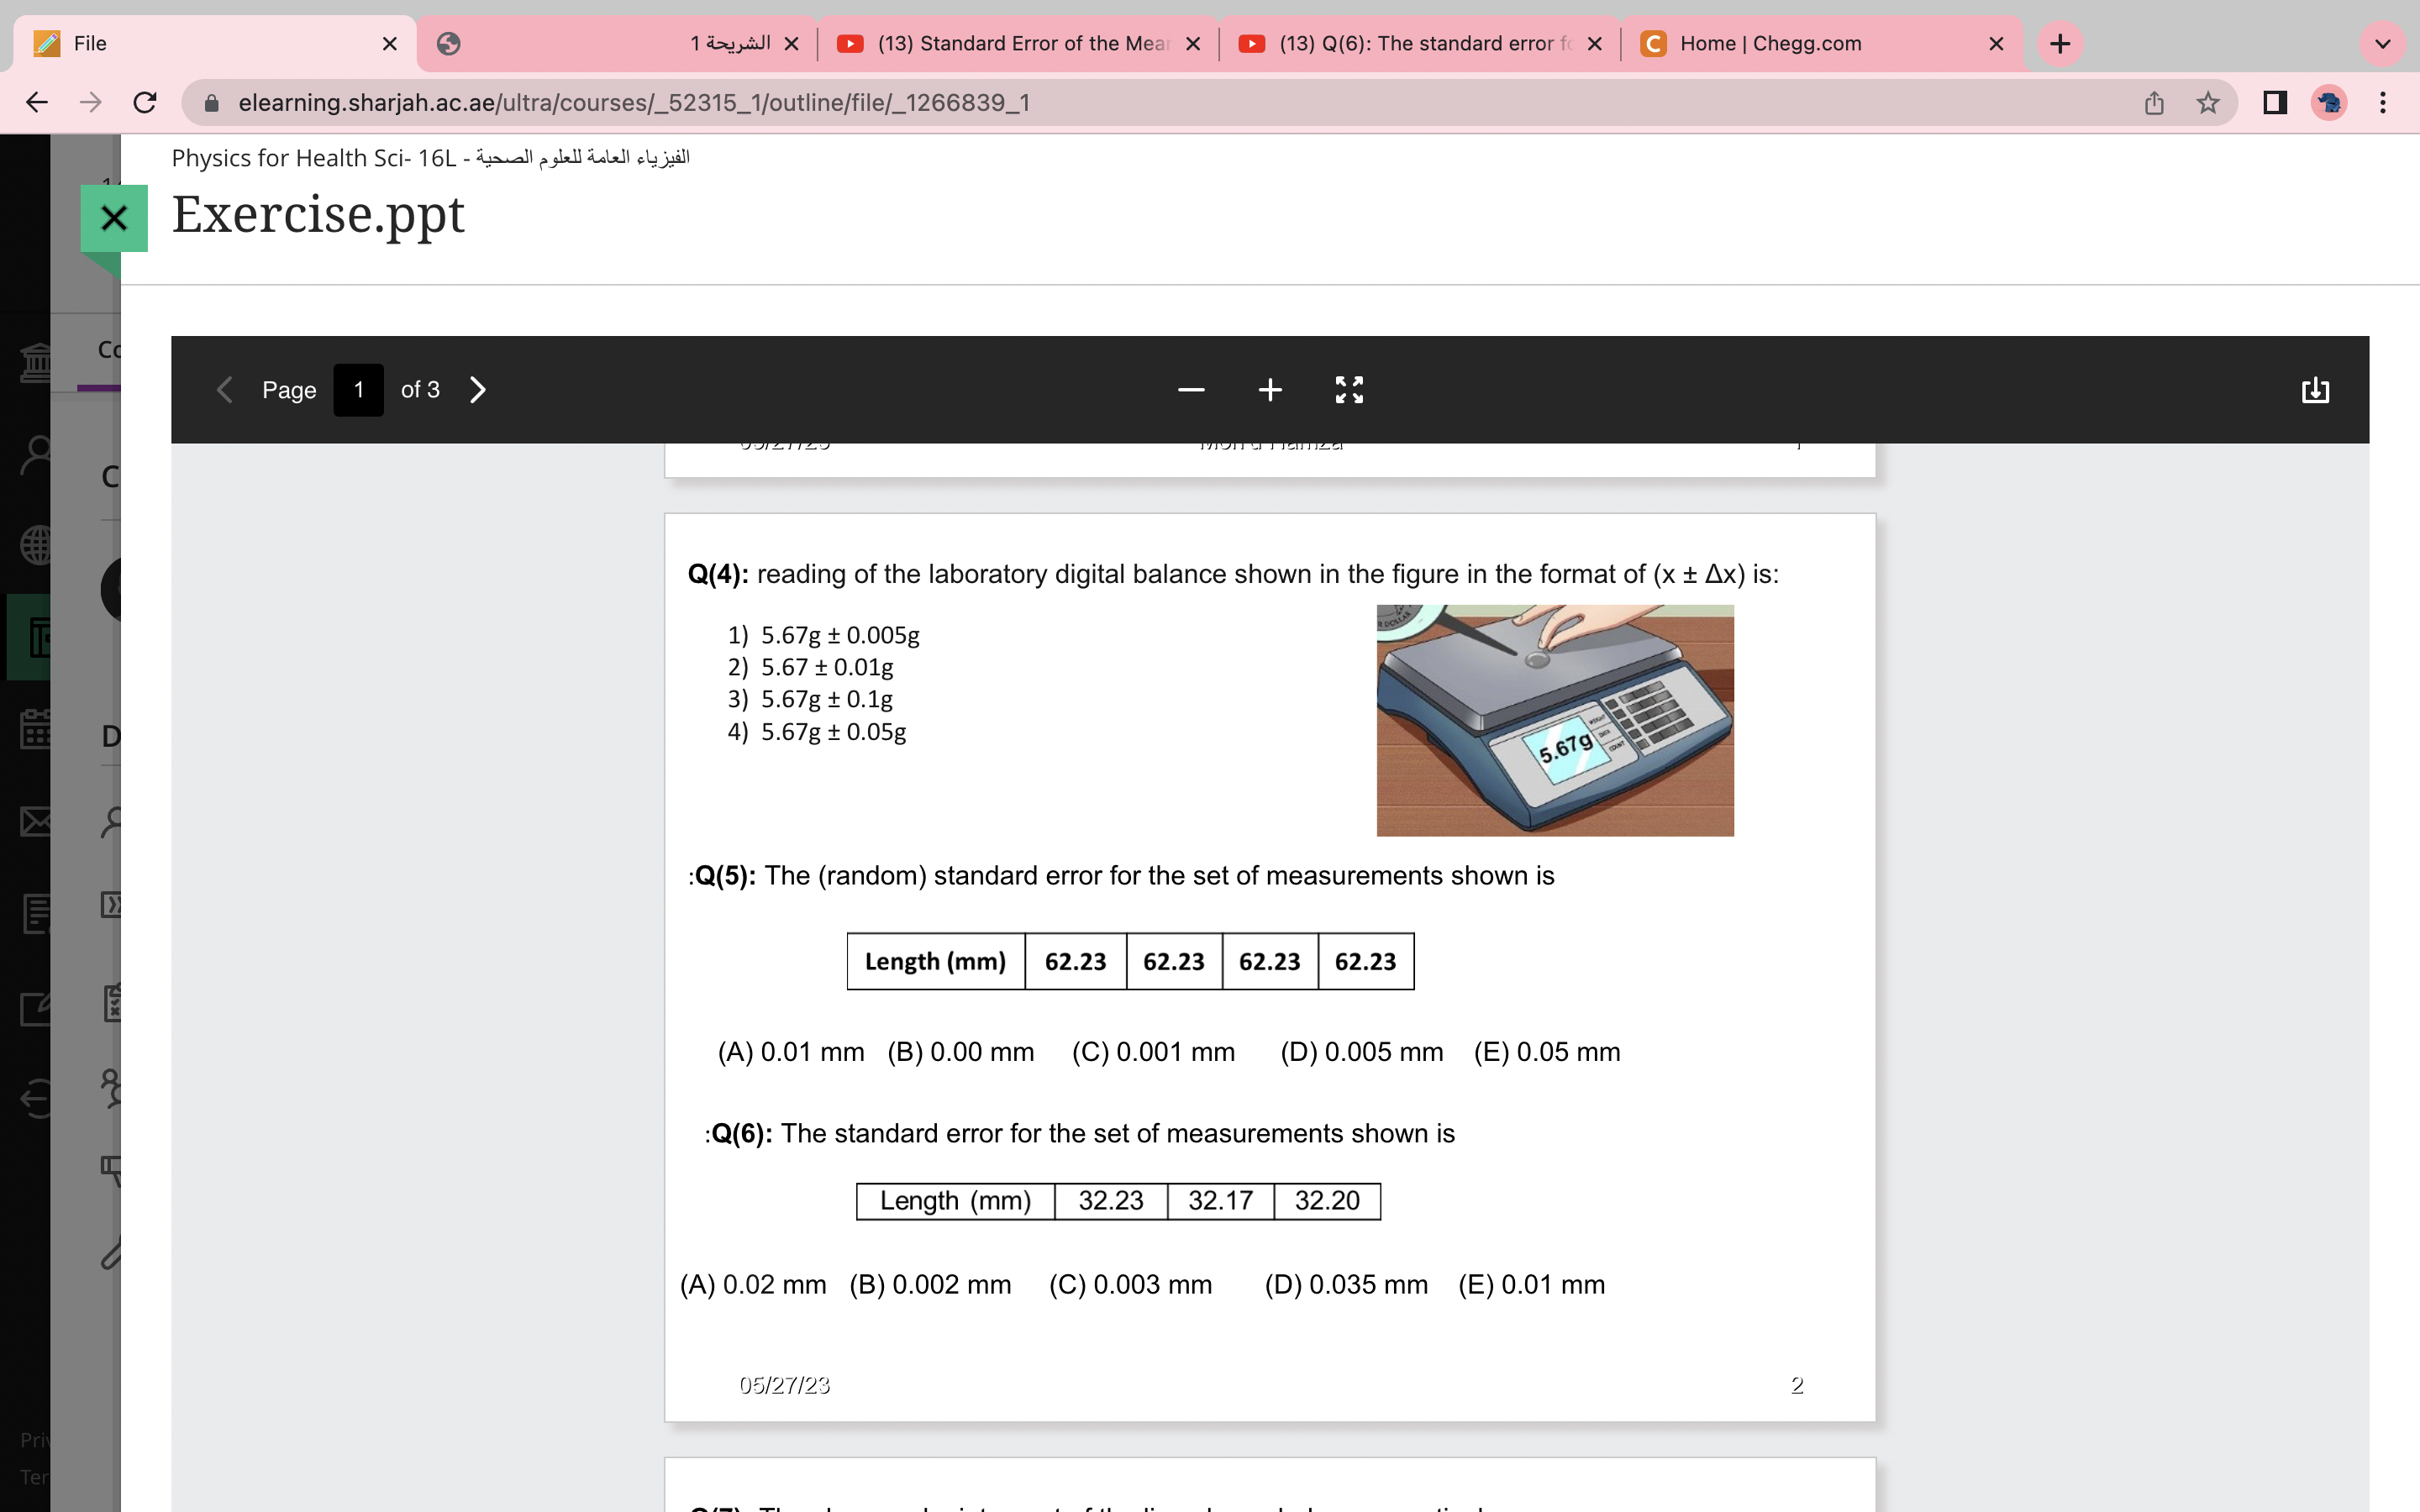Go back with the previous page chevron
Screen dimensions: 2420x1512
point(224,390)
